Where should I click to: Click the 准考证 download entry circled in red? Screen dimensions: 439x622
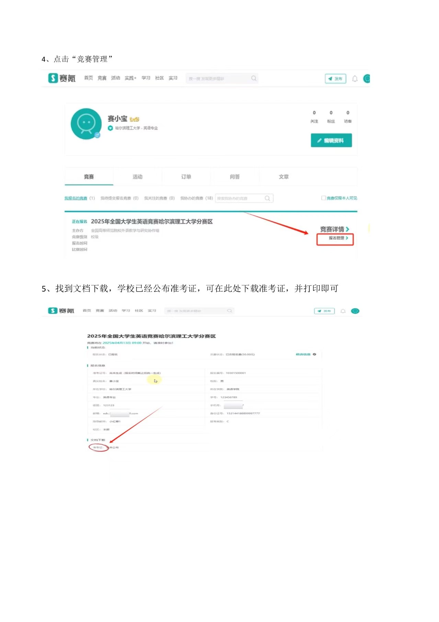98,447
